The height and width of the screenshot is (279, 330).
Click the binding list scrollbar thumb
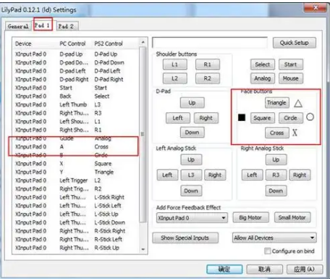click(143, 134)
